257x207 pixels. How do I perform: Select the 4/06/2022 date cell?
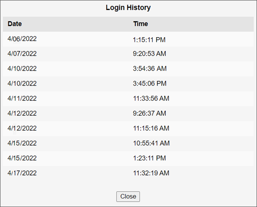click(x=22, y=39)
